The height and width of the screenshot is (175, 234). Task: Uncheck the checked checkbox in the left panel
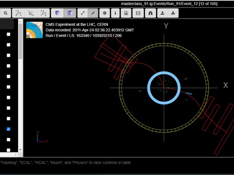tap(8, 129)
